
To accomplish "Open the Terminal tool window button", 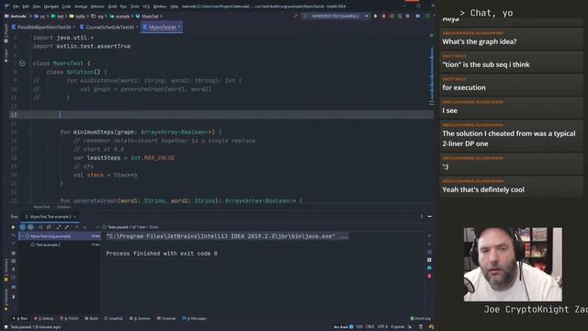I will tap(166, 318).
